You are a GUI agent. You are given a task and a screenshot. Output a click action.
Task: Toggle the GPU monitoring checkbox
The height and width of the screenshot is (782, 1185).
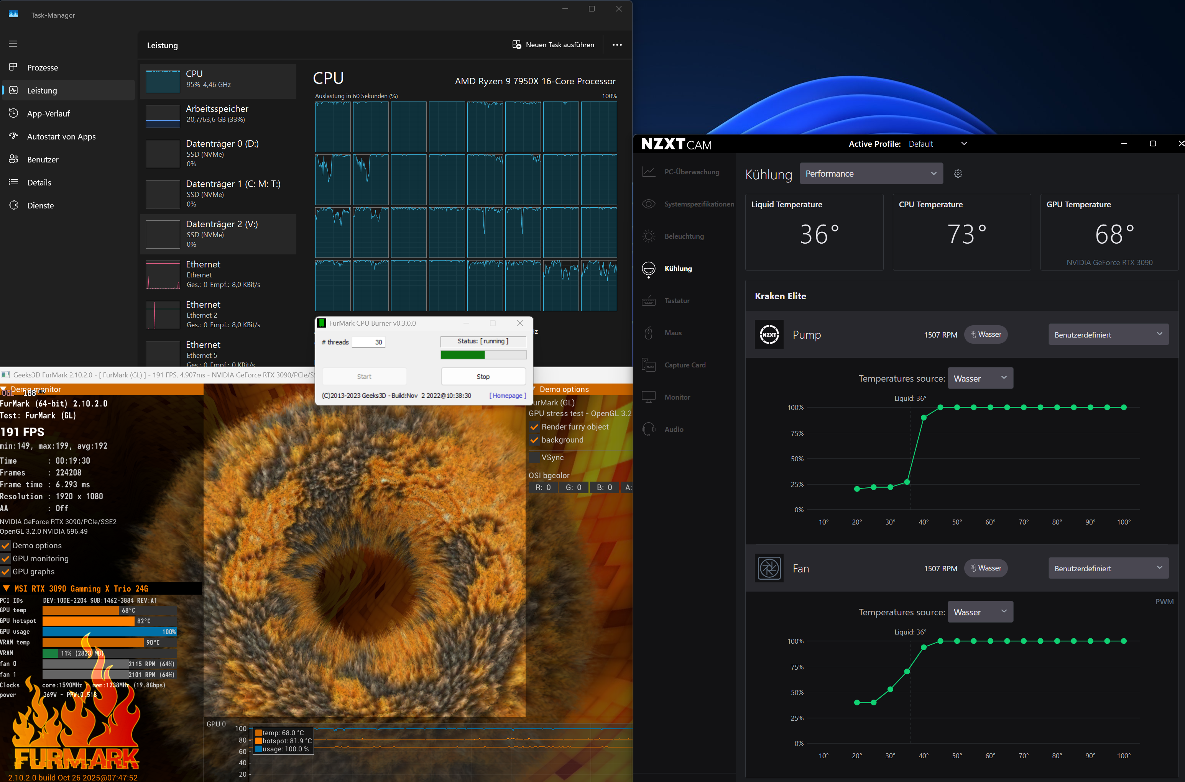[x=5, y=559]
